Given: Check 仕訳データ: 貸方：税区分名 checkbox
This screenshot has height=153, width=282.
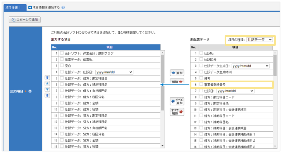Looking at the screenshot, I should (62, 134).
